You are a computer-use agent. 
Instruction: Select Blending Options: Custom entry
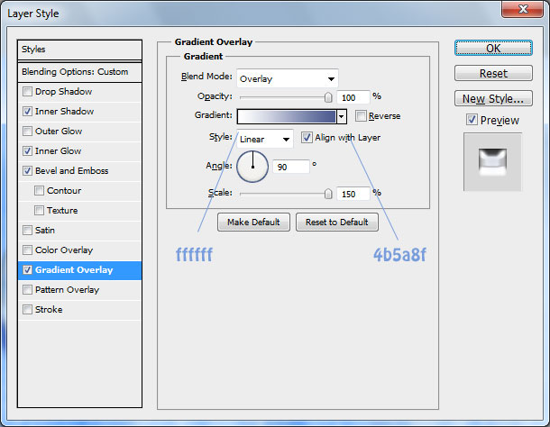pyautogui.click(x=79, y=72)
